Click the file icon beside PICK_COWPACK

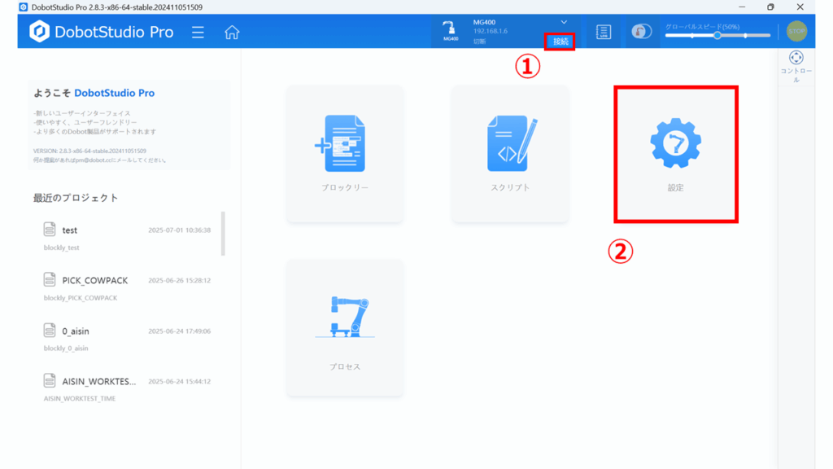coord(50,280)
